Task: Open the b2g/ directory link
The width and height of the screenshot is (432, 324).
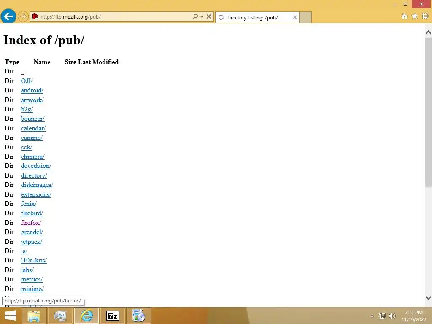Action: pos(27,109)
